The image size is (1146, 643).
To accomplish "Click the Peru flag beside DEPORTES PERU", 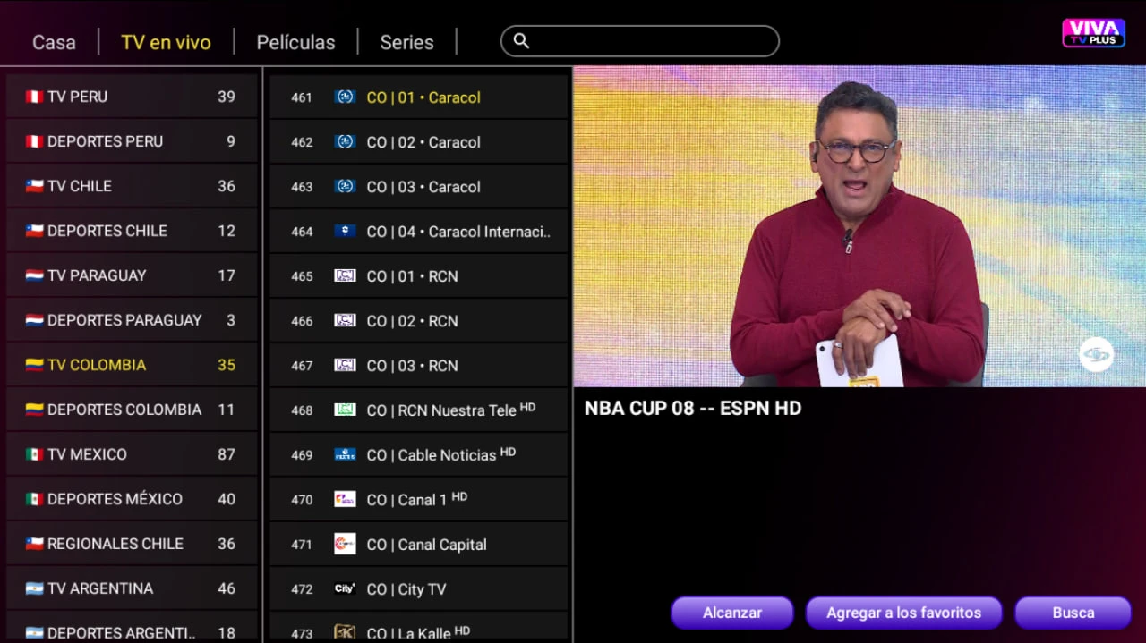I will (x=34, y=141).
